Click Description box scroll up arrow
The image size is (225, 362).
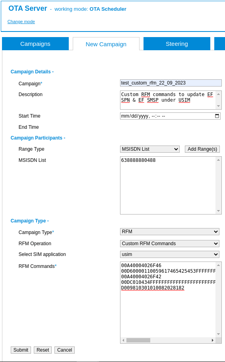[x=218, y=94]
